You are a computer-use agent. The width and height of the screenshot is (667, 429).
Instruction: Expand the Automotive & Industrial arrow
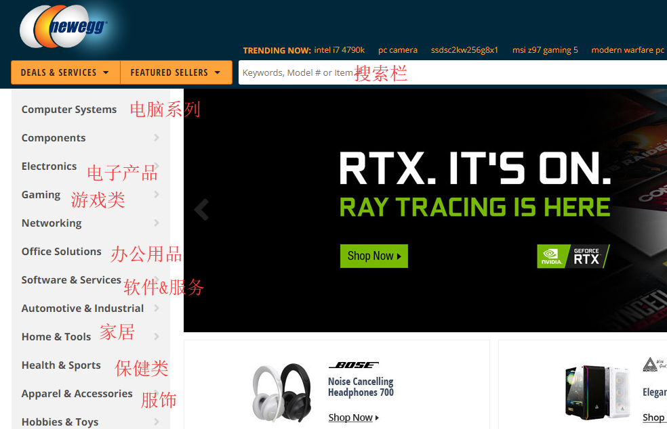pyautogui.click(x=157, y=309)
